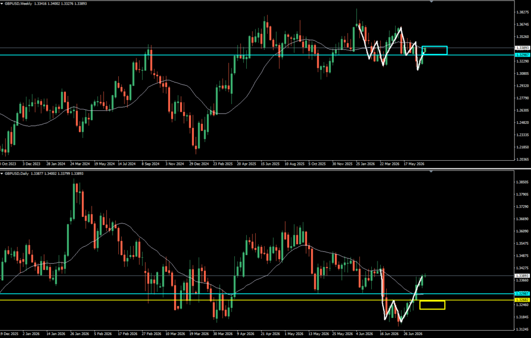Click the 4 Jun 2026 date on Daily time axis

tap(365, 334)
